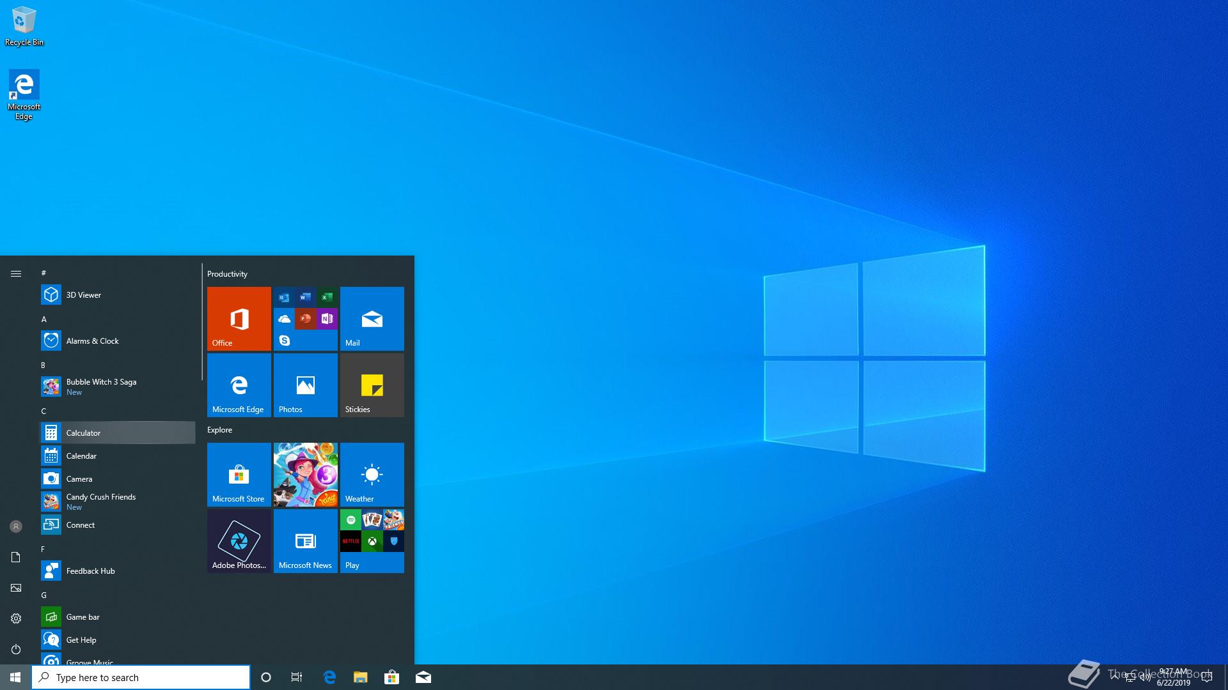The width and height of the screenshot is (1228, 690).
Task: Click the letter F section header
Action: pos(43,549)
